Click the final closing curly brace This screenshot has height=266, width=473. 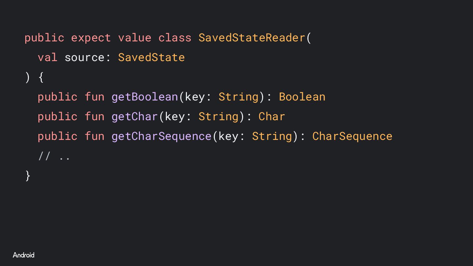28,176
